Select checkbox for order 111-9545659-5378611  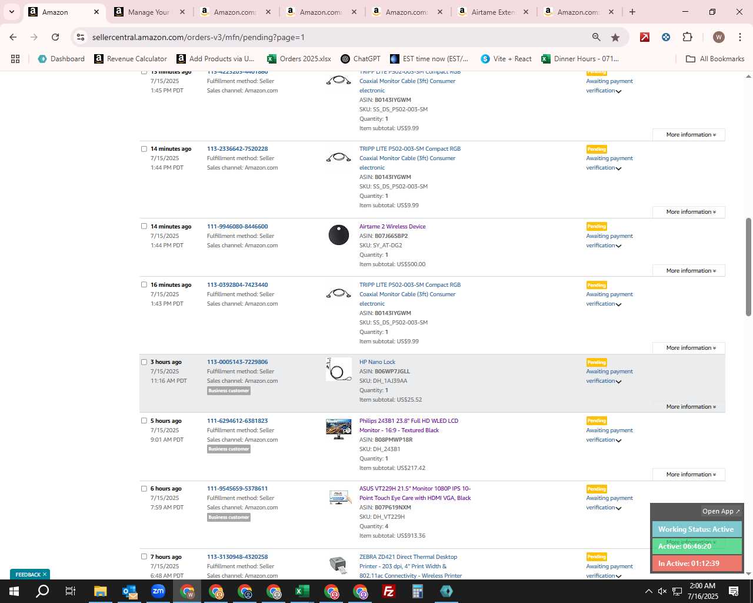[x=144, y=488]
